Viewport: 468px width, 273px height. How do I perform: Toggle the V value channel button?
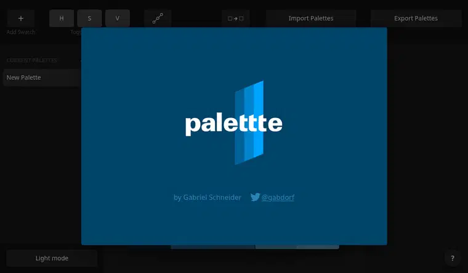click(x=117, y=18)
